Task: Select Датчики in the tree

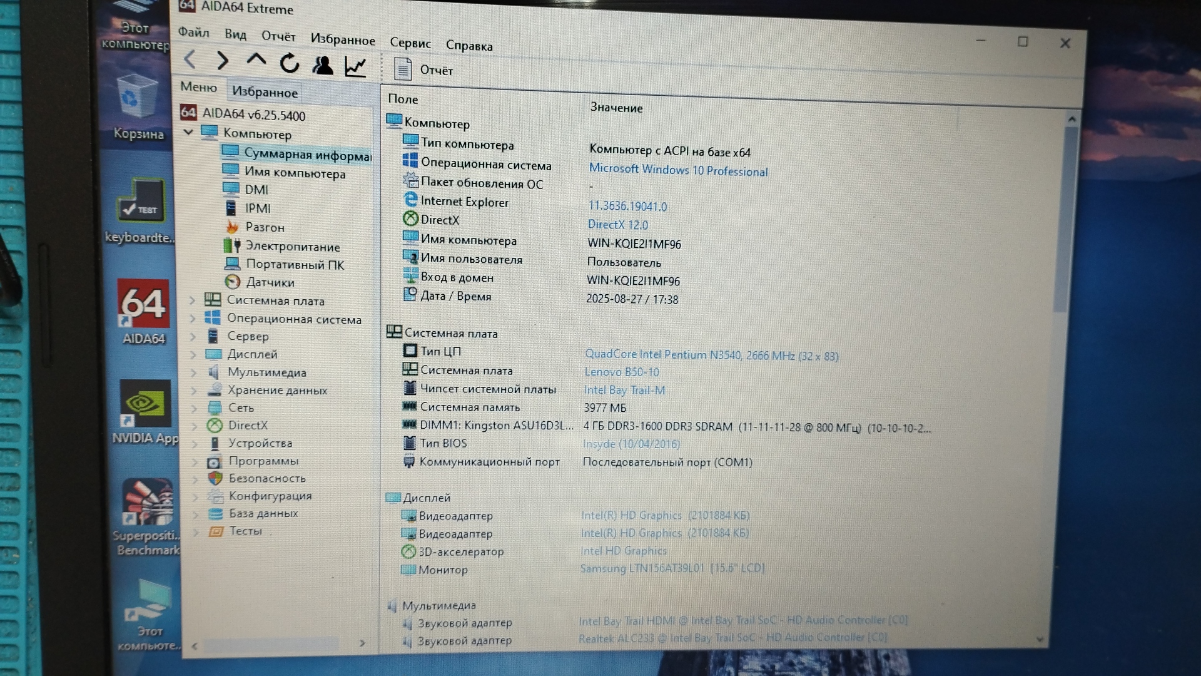Action: 270,282
